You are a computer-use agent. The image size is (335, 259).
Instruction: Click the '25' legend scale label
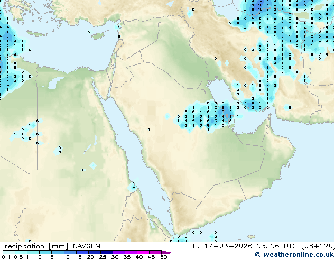[x=103, y=257]
